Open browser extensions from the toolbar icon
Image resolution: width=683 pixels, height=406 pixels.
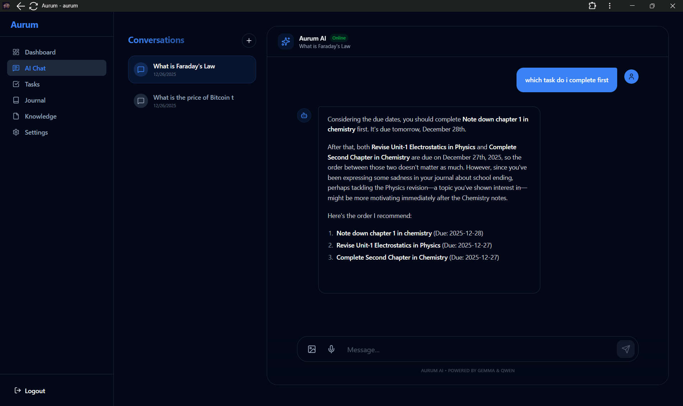[x=592, y=6]
